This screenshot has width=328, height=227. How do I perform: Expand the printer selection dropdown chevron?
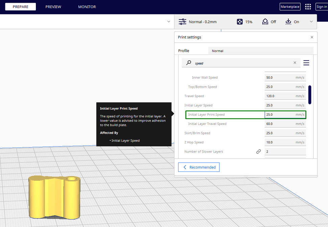169,22
